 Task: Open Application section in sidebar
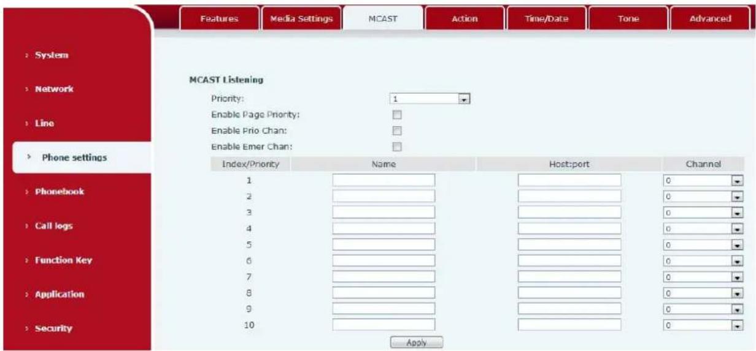point(60,294)
